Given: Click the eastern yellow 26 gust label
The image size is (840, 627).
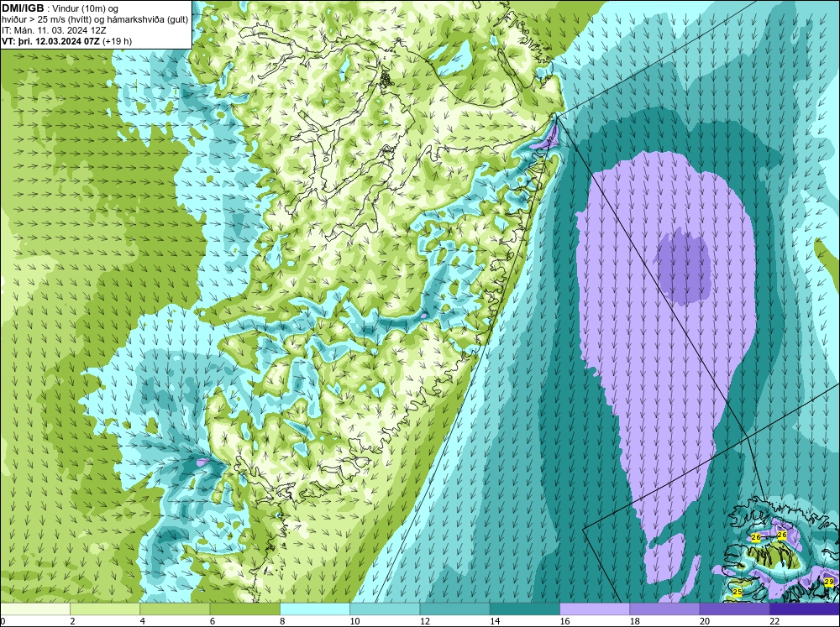Looking at the screenshot, I should click(781, 535).
